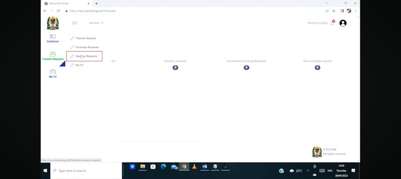Toggle the hamburger sidebar menu
This screenshot has height=179, width=401.
pos(74,23)
